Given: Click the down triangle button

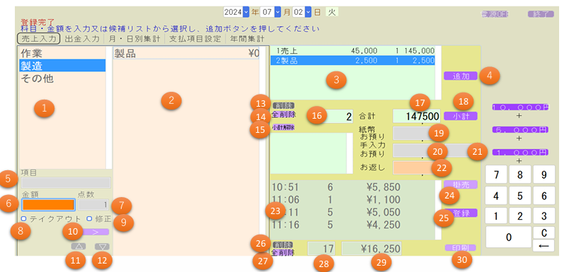Looking at the screenshot, I should tap(102, 247).
